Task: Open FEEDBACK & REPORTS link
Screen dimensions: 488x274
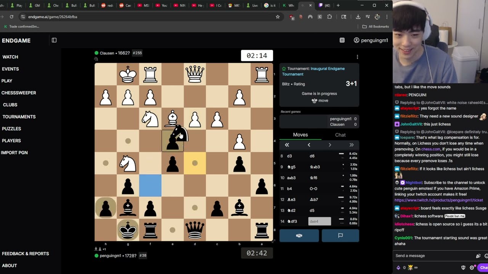Action: pos(26,253)
